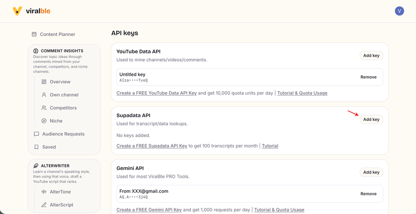Select Niche in sidebar

(56, 121)
